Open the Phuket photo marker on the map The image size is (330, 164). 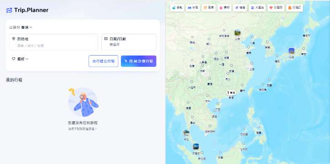(186, 133)
